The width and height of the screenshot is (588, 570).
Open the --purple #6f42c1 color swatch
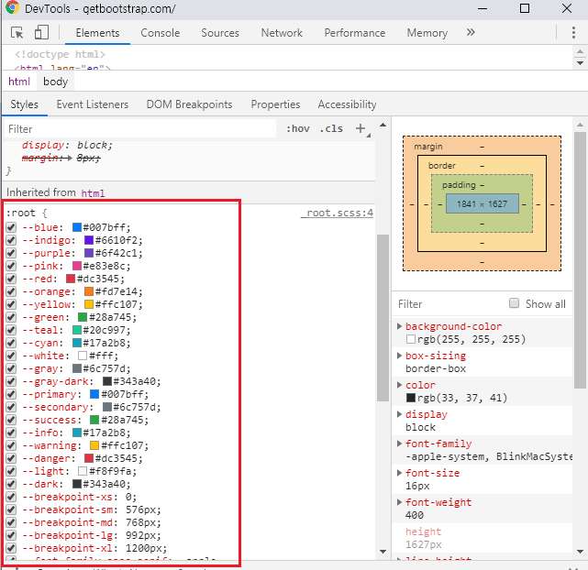[x=89, y=253]
